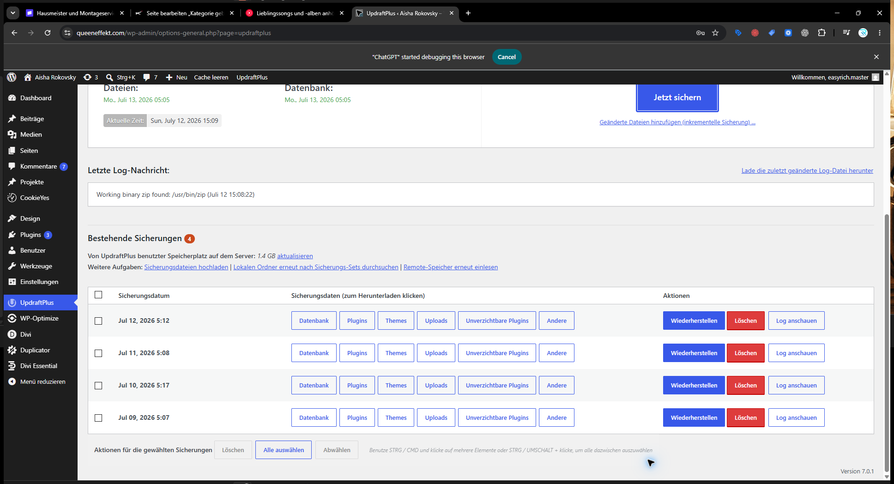894x484 pixels.
Task: Click the plus Neu icon
Action: pyautogui.click(x=169, y=77)
